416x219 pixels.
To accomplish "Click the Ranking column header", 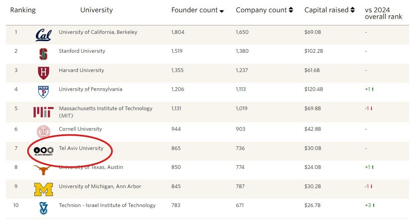I will [x=23, y=10].
